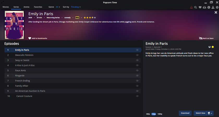Open Settings gear icon

(217, 7)
